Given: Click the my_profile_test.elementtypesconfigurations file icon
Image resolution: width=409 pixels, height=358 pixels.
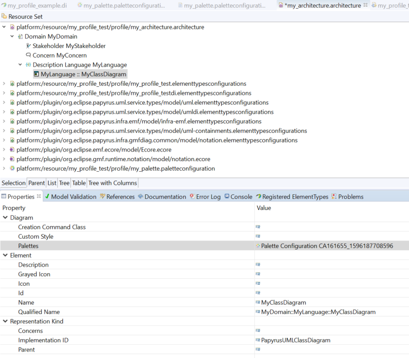Looking at the screenshot, I should point(12,83).
